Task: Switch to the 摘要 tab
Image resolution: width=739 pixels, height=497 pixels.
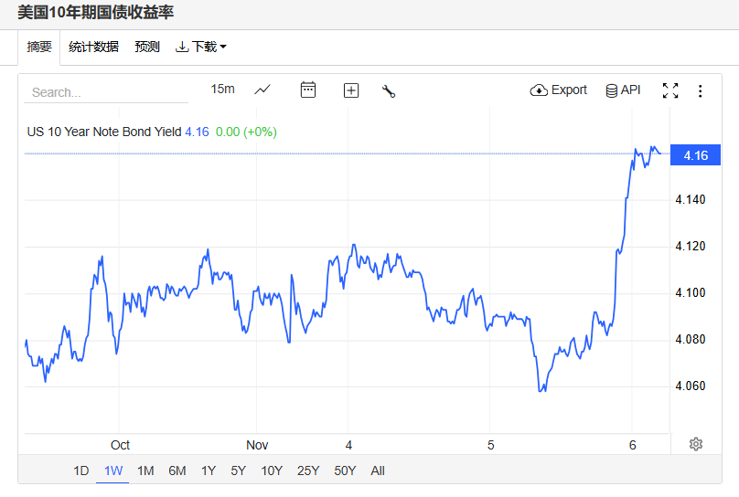Action: [39, 47]
